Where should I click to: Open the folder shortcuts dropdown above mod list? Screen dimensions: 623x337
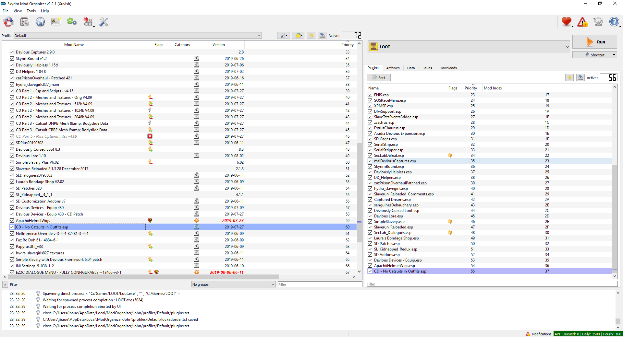[x=298, y=35]
